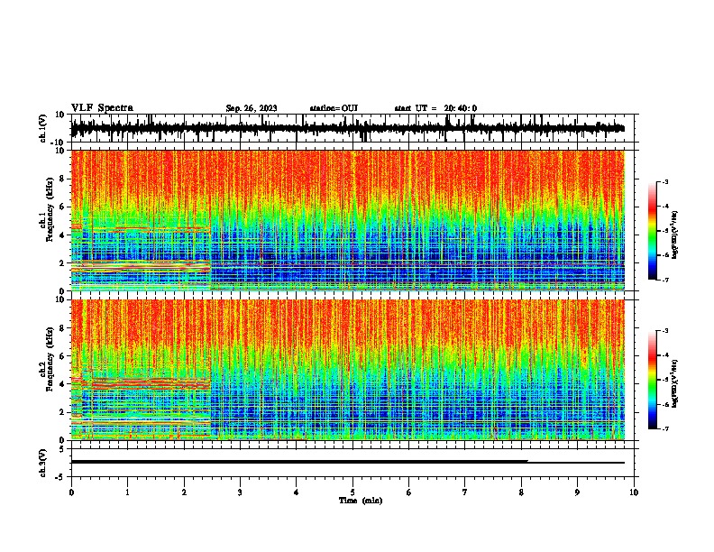Screen dimensions: 714x552
Task: Click the ch.2 frequency tick label "8"
Action: pyautogui.click(x=63, y=328)
